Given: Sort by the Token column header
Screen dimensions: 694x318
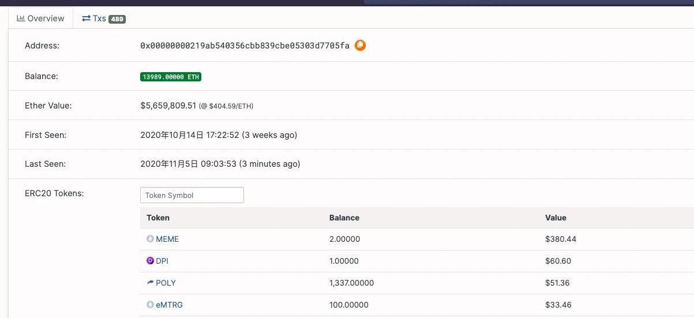Looking at the screenshot, I should coord(158,218).
